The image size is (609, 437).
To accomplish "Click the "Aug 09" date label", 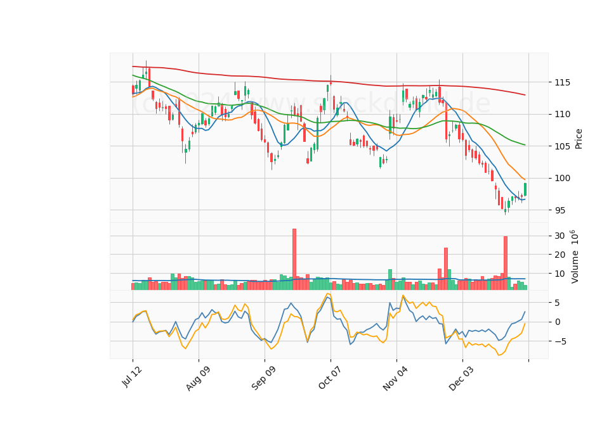I will click(x=198, y=378).
